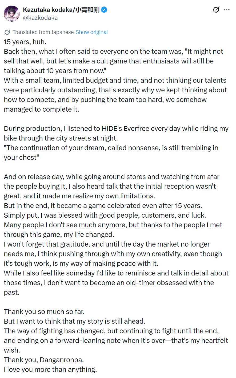This screenshot has width=236, height=378.
Task: Click the blue verified badge icon
Action: click(x=104, y=10)
